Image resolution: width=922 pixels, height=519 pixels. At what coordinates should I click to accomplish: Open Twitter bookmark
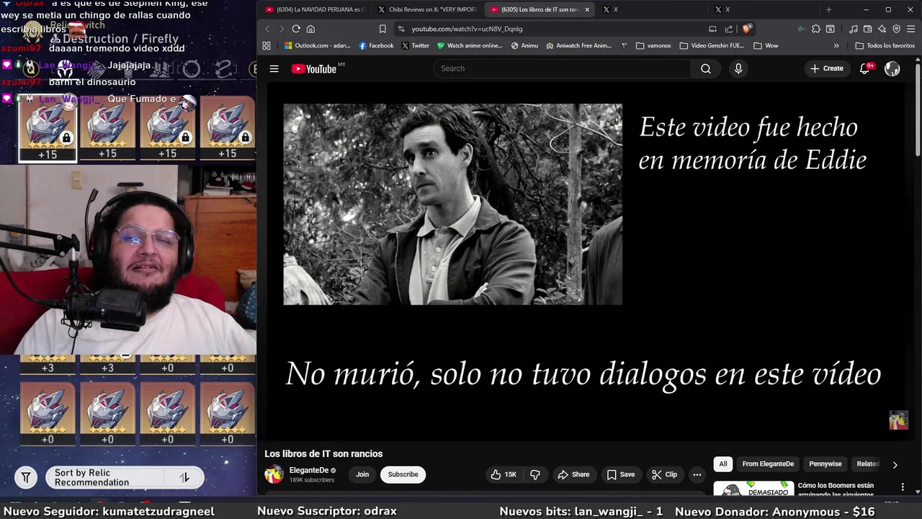[x=415, y=45]
